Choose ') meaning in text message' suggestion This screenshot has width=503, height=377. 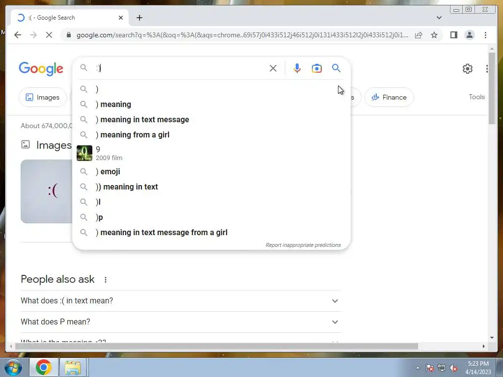[211, 120]
